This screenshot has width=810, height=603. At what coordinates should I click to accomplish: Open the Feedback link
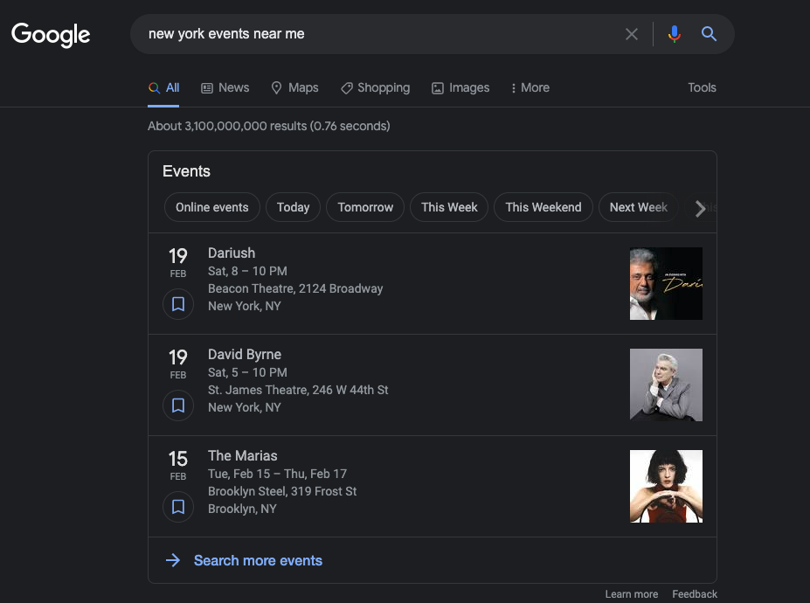pos(695,594)
